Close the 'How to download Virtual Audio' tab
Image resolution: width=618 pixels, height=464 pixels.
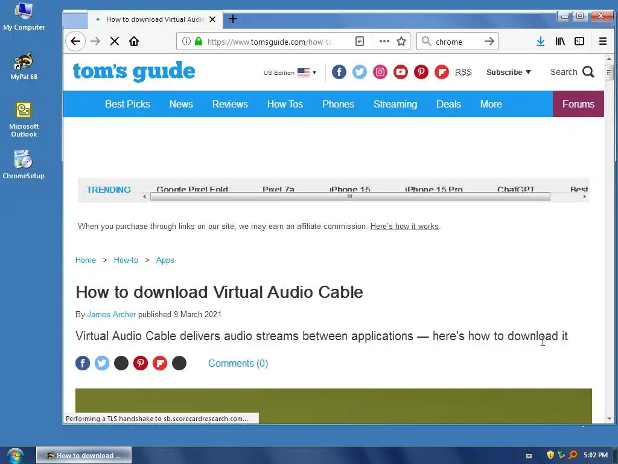(x=212, y=19)
